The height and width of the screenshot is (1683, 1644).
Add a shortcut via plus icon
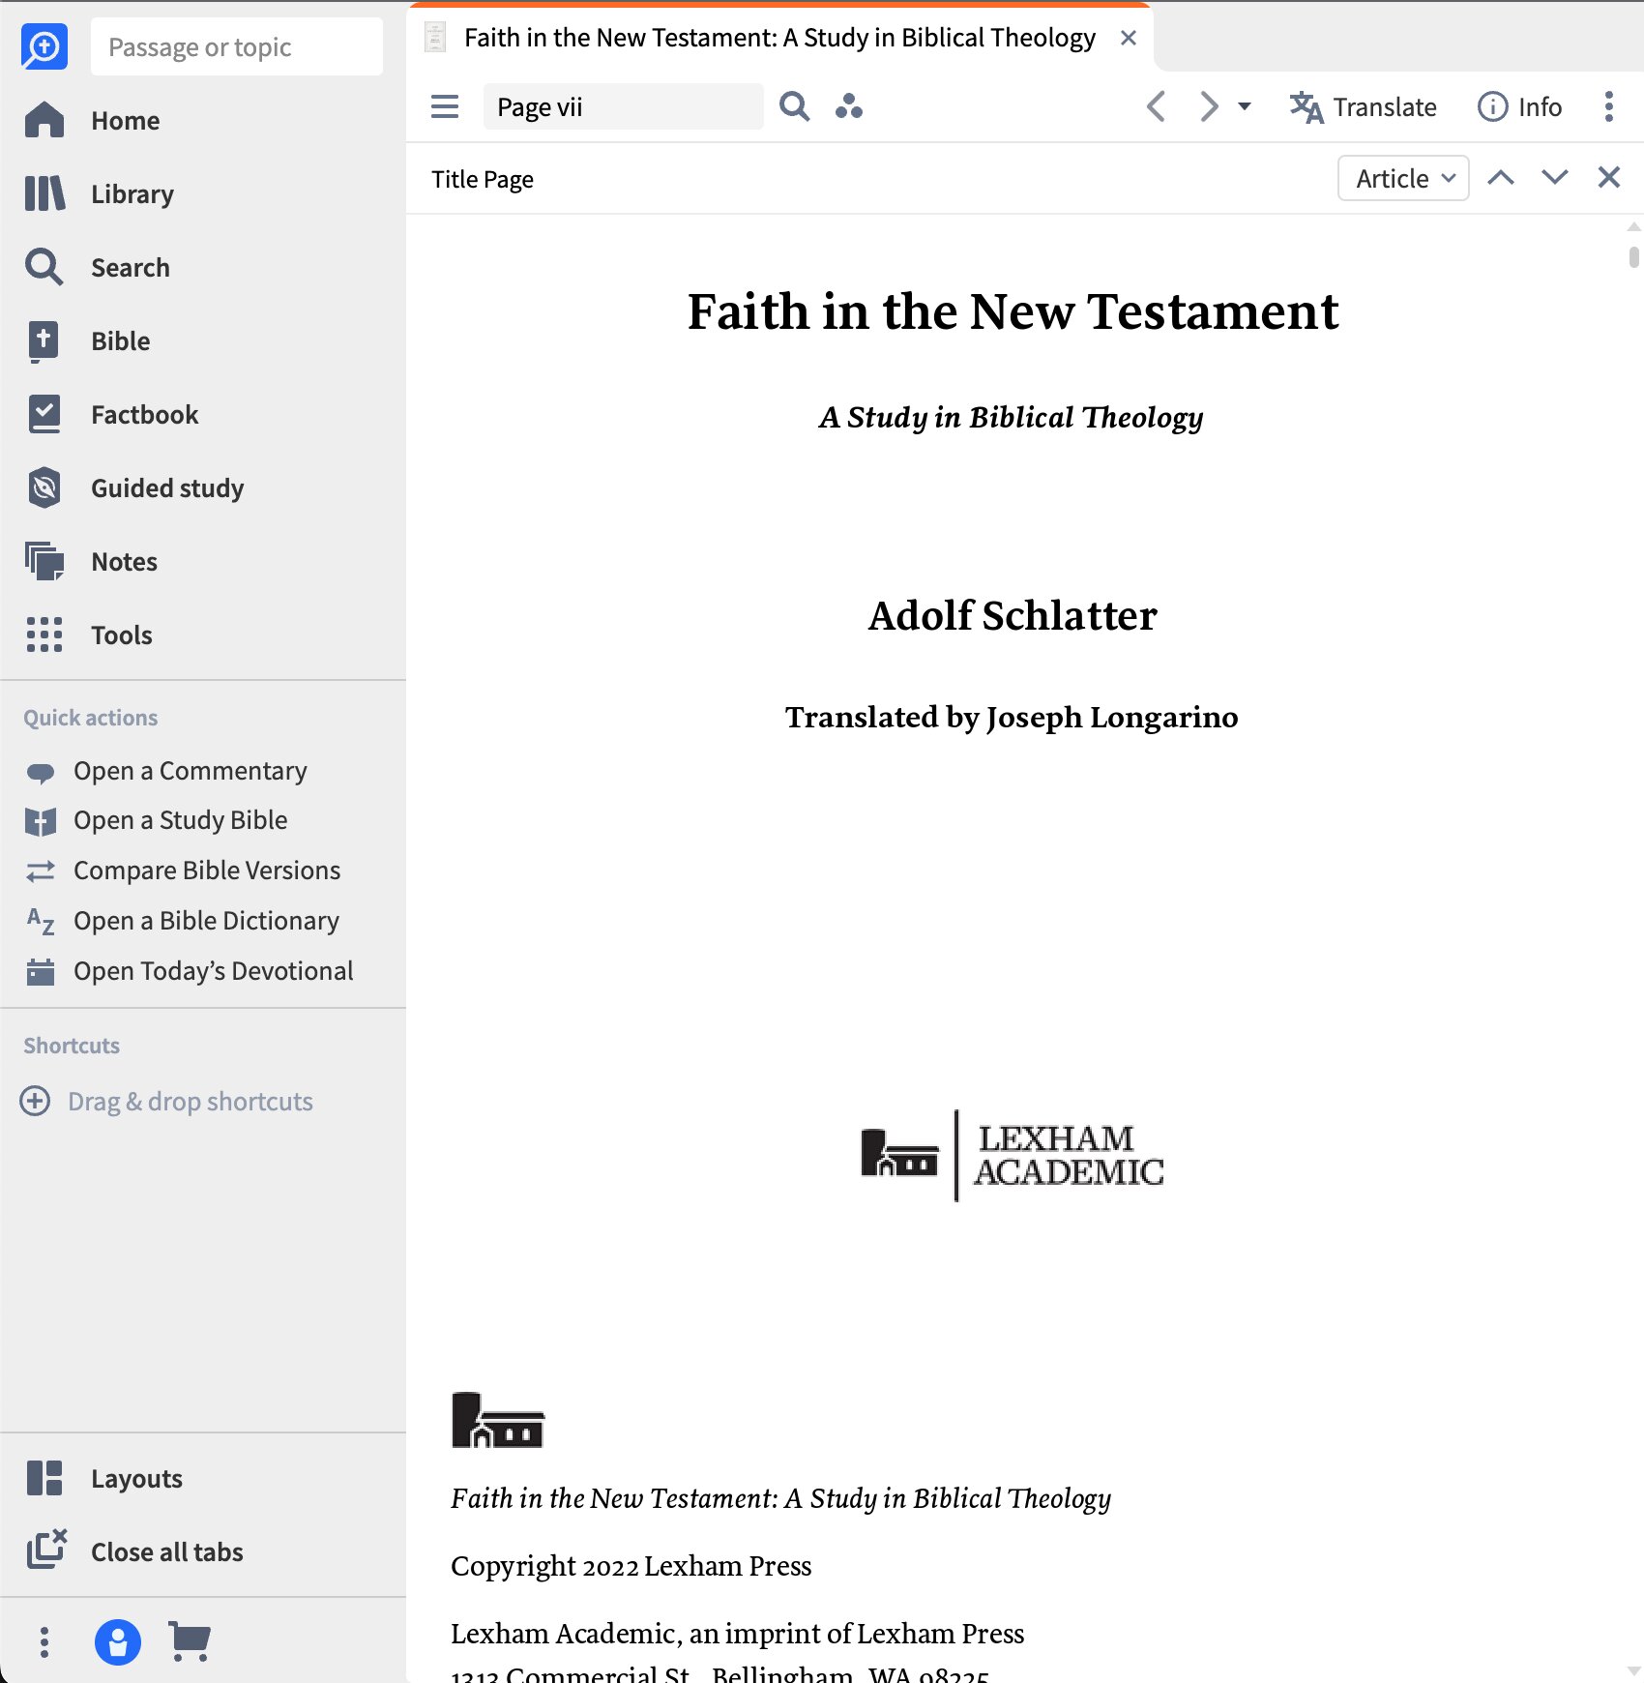pyautogui.click(x=36, y=1101)
